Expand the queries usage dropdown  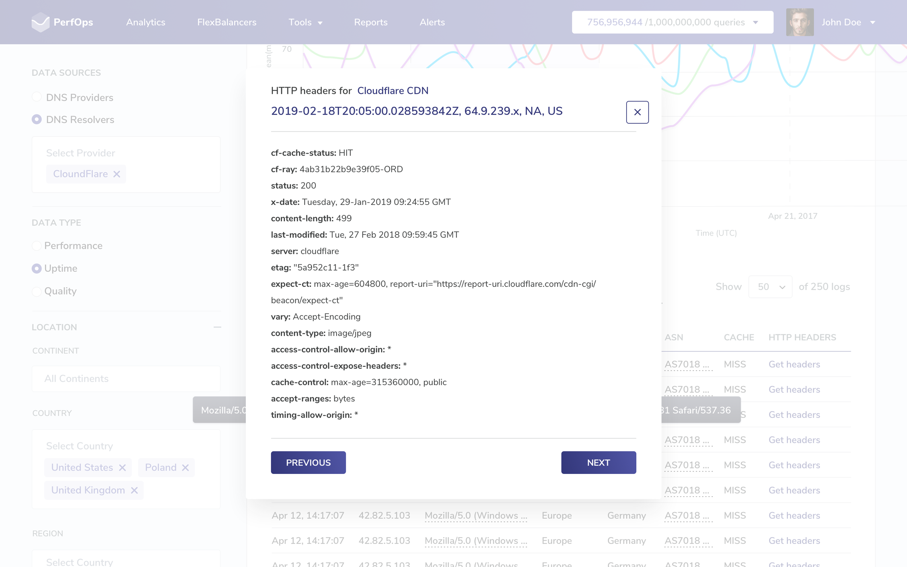click(755, 22)
